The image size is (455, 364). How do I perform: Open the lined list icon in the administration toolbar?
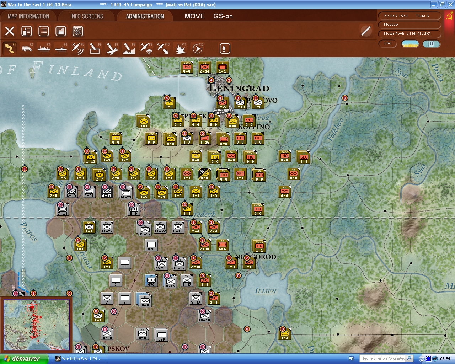click(x=44, y=31)
